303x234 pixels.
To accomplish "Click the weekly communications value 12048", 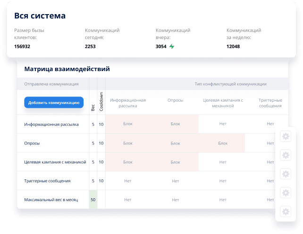I will (233, 47).
